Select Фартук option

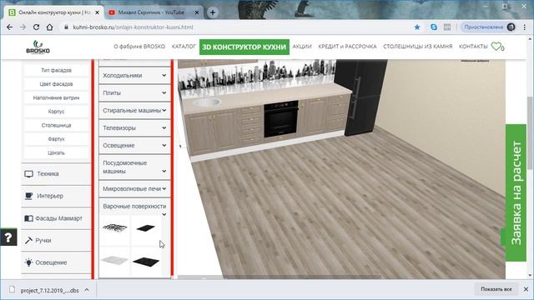[x=56, y=139]
